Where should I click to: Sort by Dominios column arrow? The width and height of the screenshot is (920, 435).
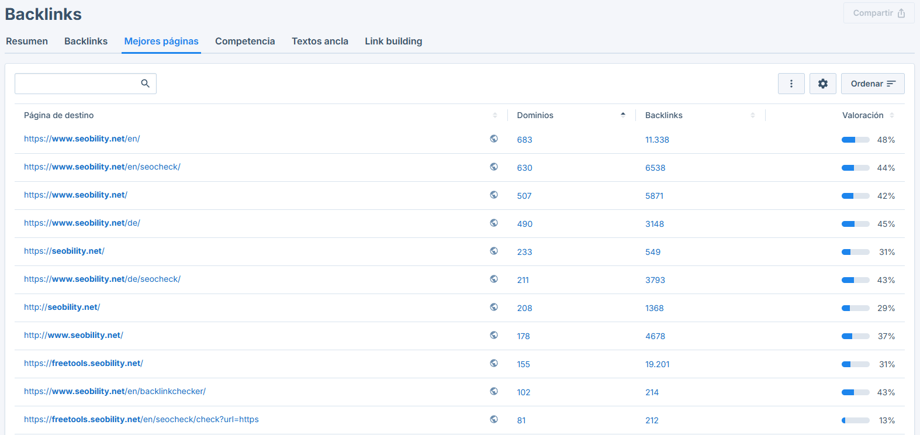(x=623, y=115)
